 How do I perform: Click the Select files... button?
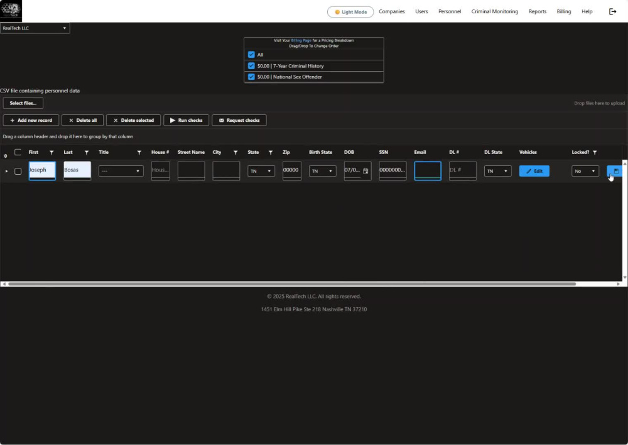[23, 103]
